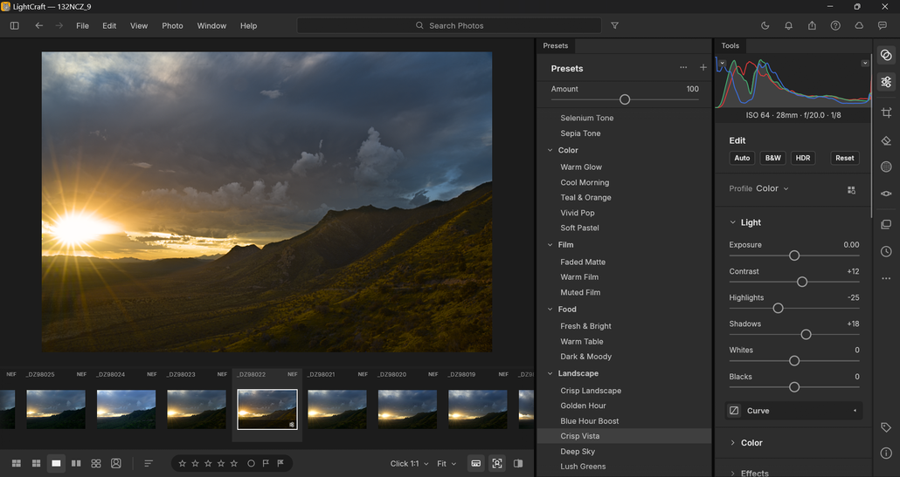
Task: Switch to photo grid view
Action: click(x=17, y=463)
